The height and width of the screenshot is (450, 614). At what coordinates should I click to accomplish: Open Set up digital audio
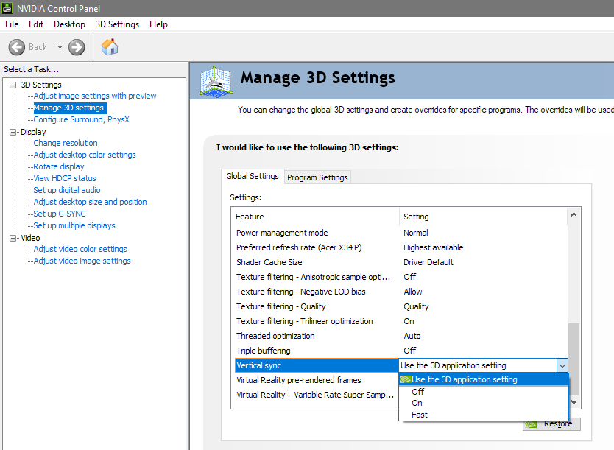pos(67,190)
